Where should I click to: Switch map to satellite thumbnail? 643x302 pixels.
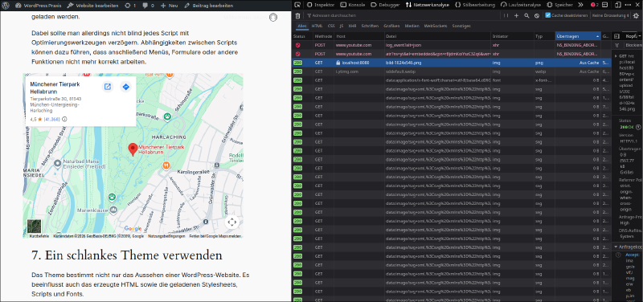pyautogui.click(x=34, y=226)
